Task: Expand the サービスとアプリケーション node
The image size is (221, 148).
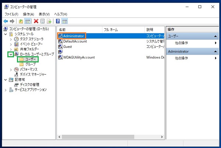Action: 6,90
